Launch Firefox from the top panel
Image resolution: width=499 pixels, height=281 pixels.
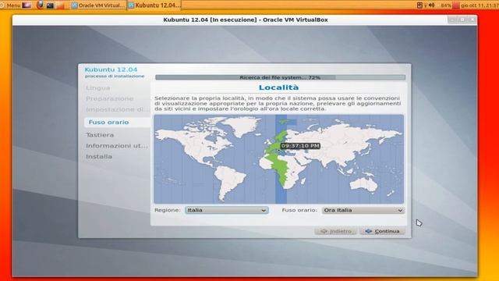tap(40, 5)
